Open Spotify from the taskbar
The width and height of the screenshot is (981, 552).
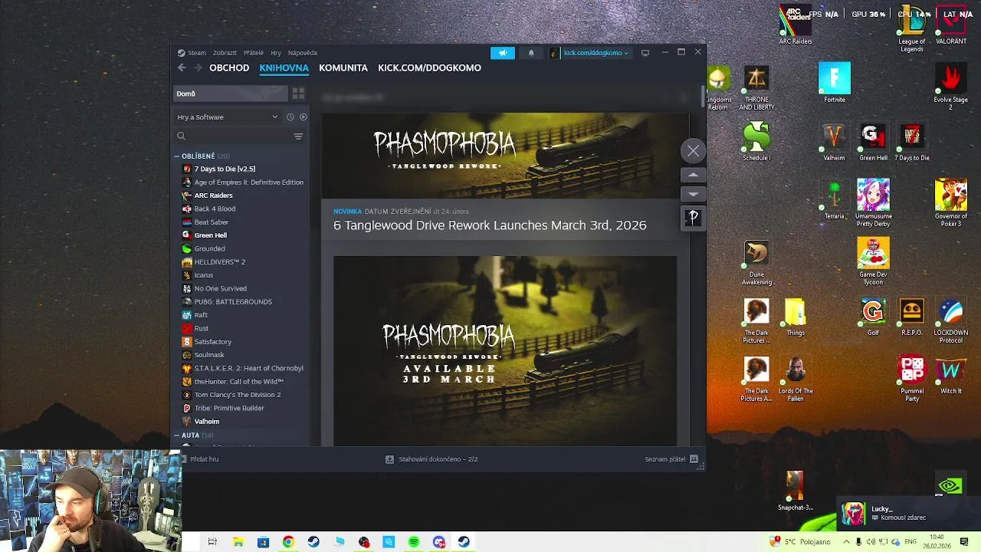point(414,542)
